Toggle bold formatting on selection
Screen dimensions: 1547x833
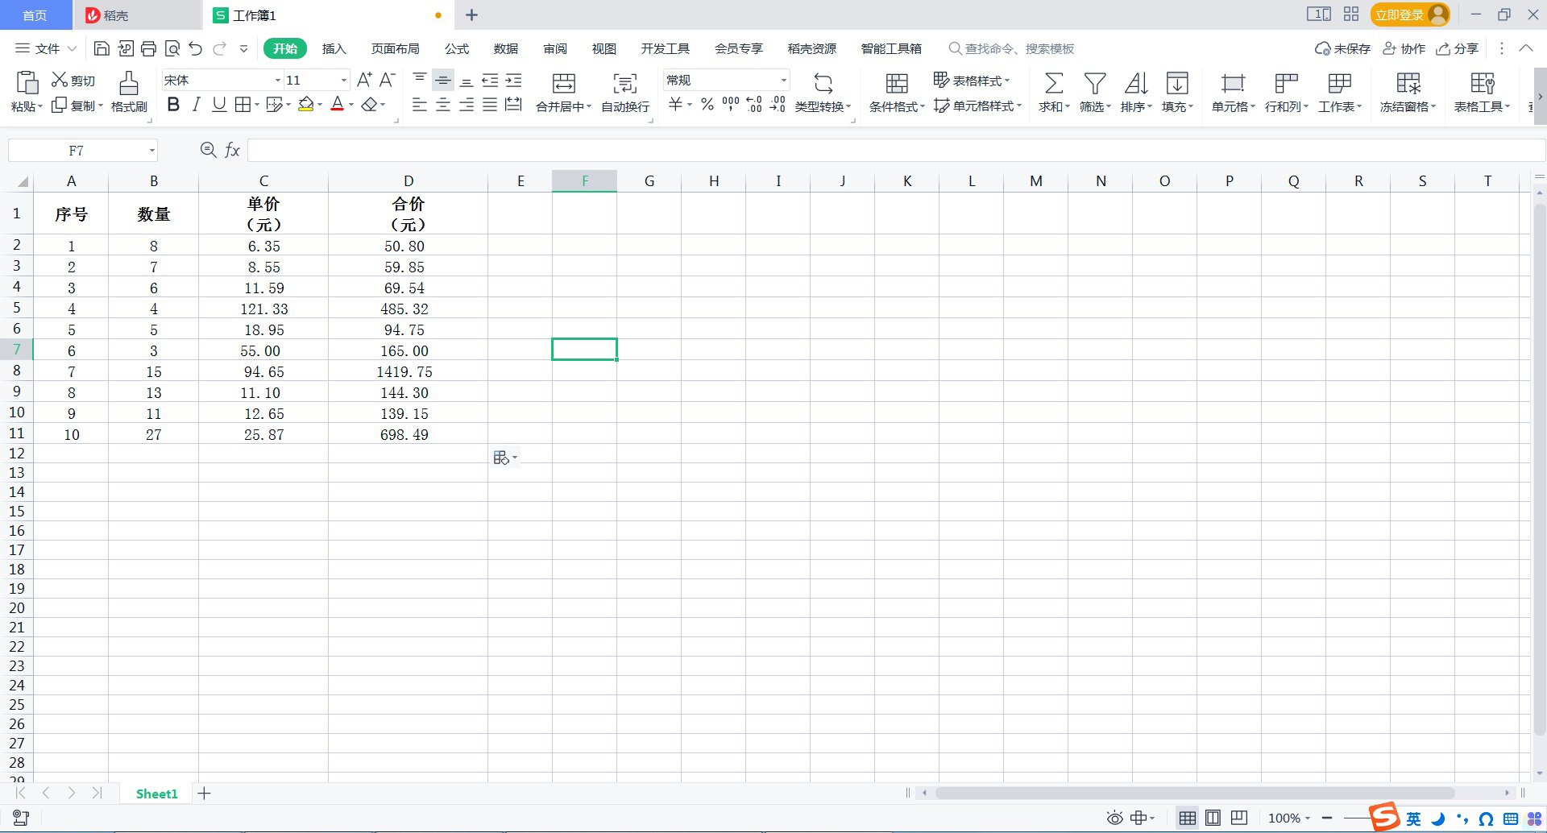(x=172, y=103)
